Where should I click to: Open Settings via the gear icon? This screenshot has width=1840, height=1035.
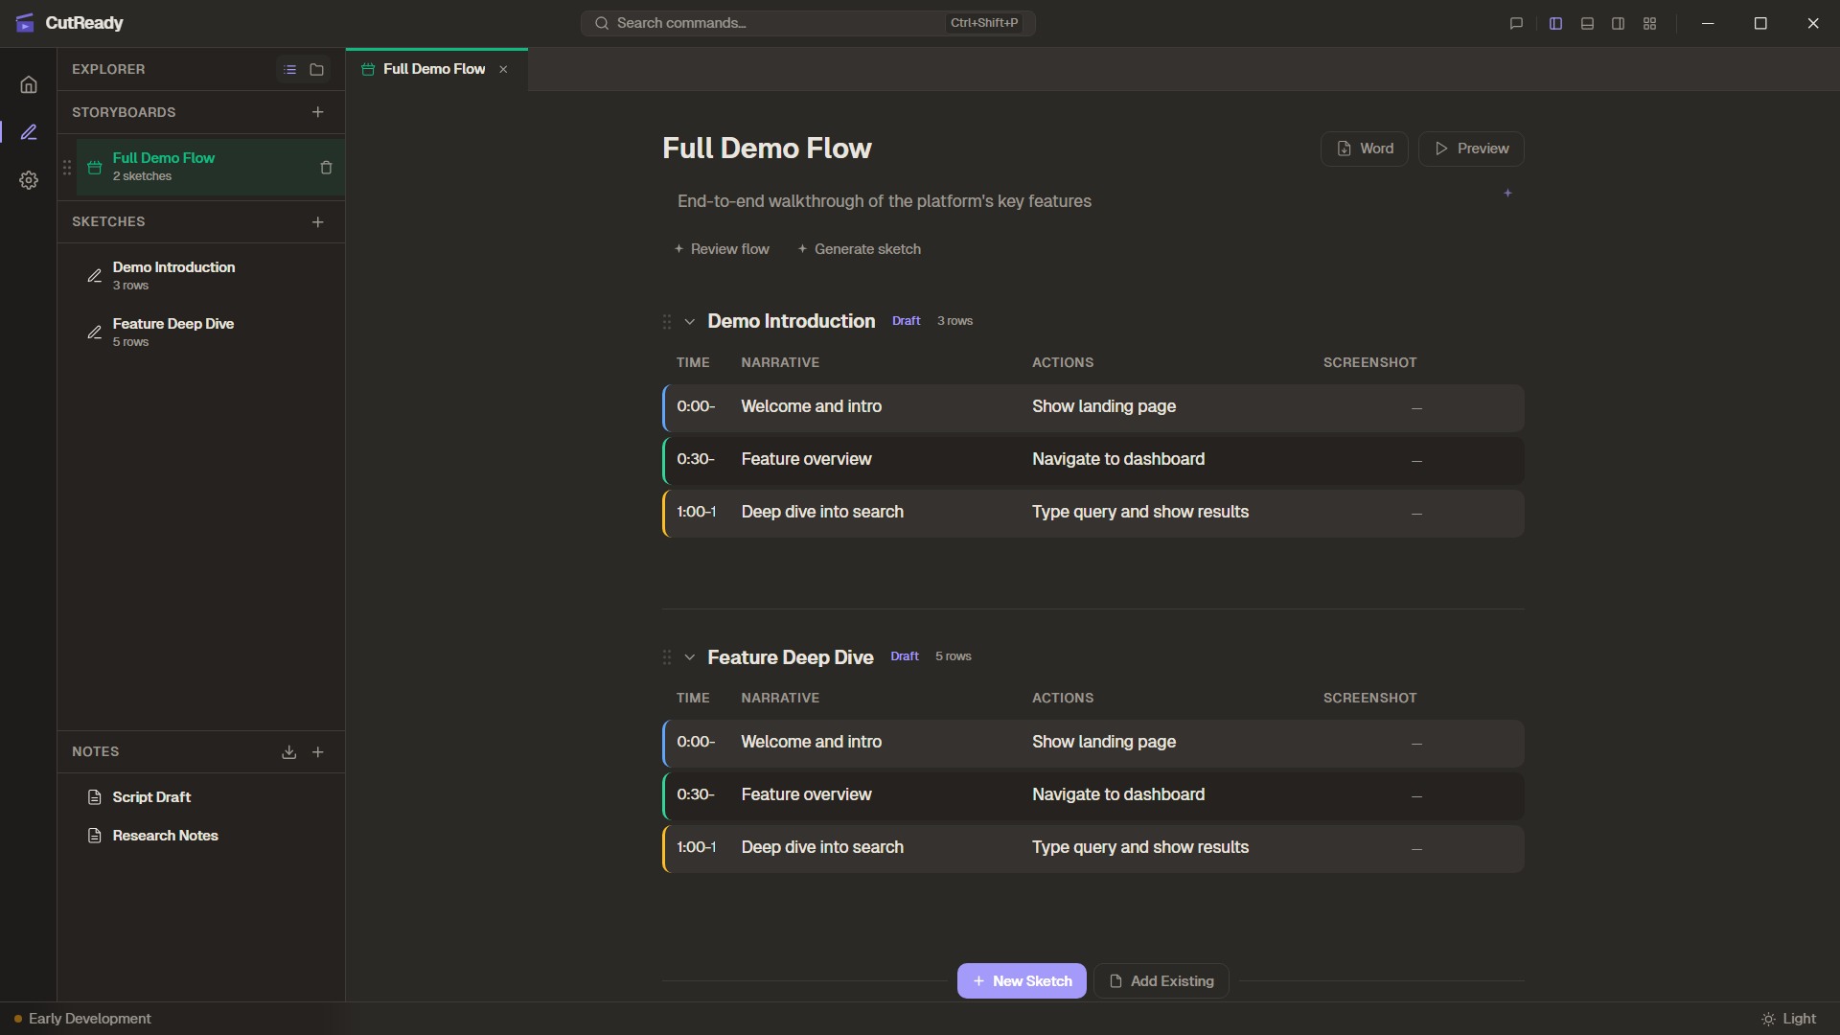click(x=29, y=180)
